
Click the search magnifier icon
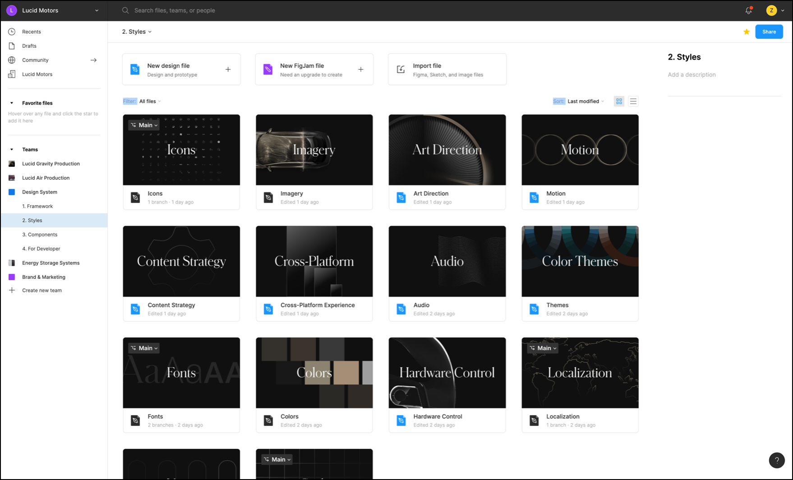125,10
